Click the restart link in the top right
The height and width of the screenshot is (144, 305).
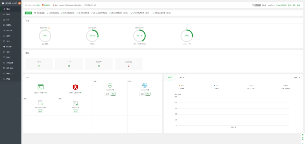tap(298, 5)
